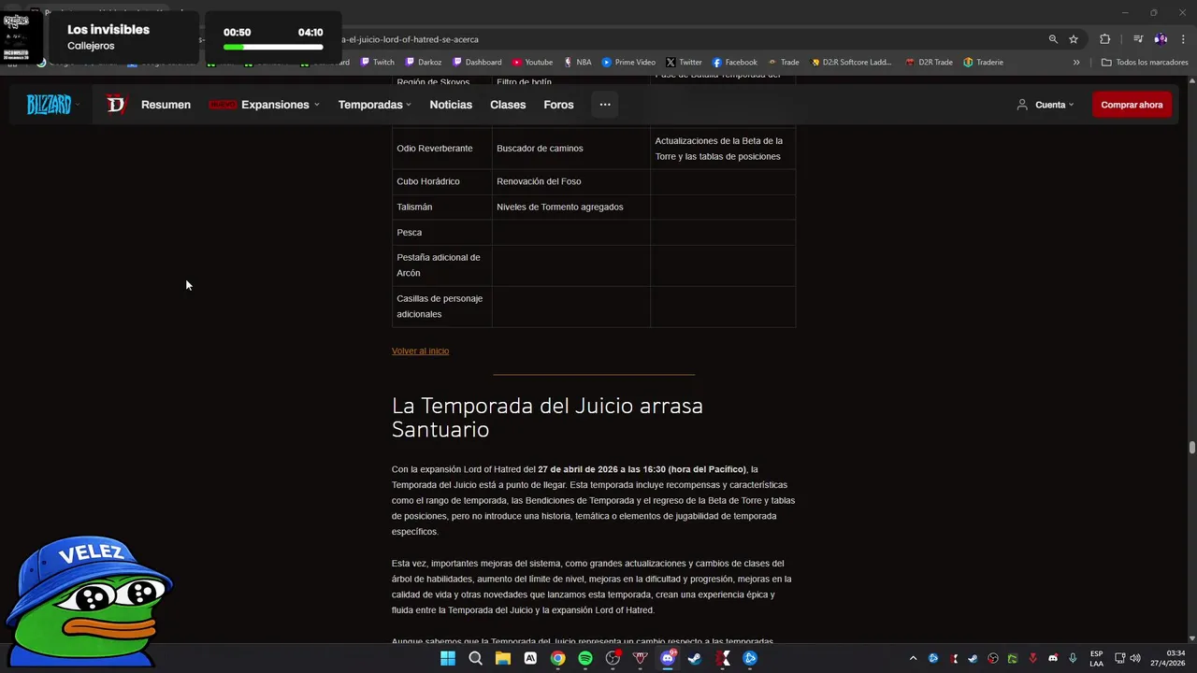This screenshot has height=673, width=1197.
Task: Click the 'Renovación del Foso' table cell
Action: pos(571,181)
